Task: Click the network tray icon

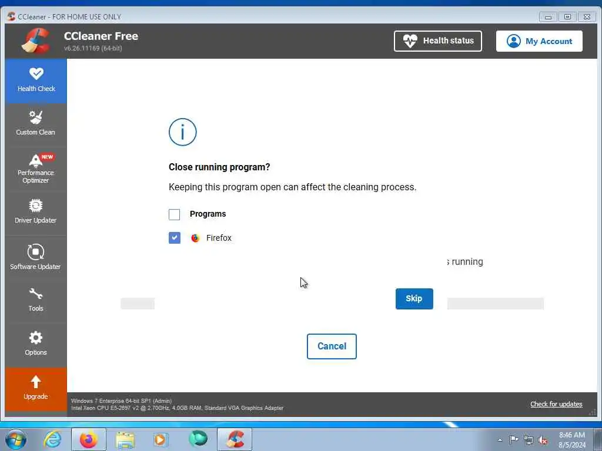Action: (529, 440)
